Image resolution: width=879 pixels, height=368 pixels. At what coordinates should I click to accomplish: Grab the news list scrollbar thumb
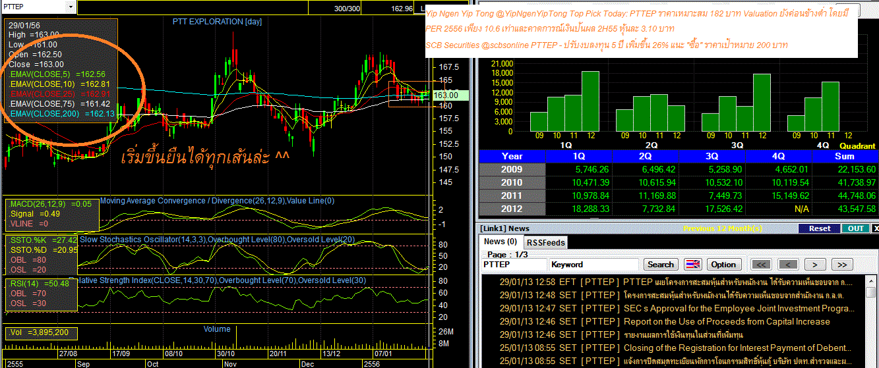tap(871, 292)
